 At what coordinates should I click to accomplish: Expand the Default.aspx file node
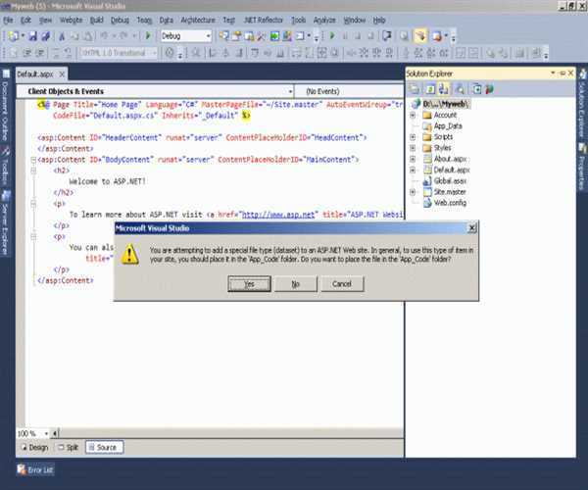(x=413, y=170)
